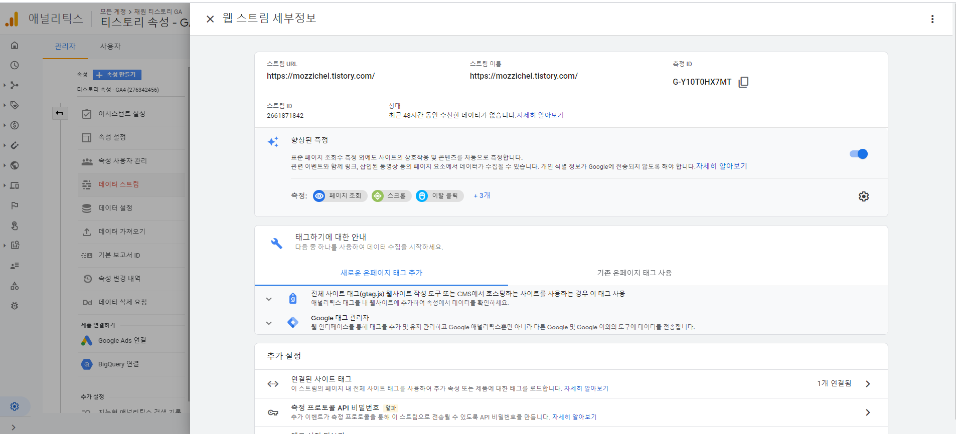Open enhanced measurement settings gear
This screenshot has height=434, width=956.
coord(864,196)
